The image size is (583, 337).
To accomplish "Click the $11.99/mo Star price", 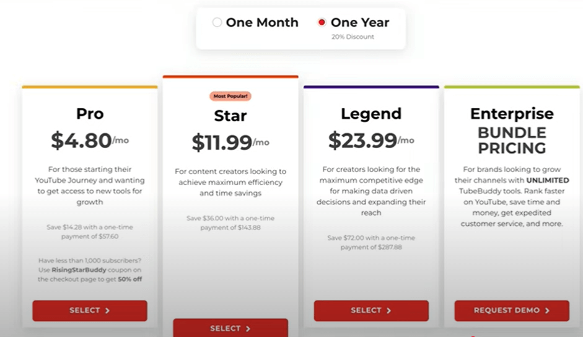I will [230, 142].
